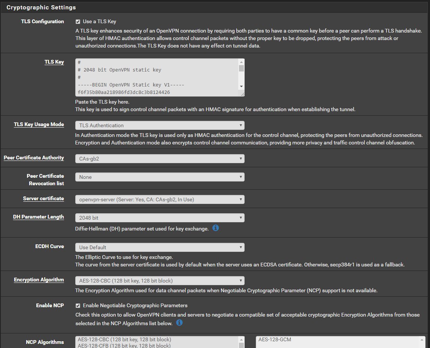The height and width of the screenshot is (348, 430).
Task: Click the Enable NCP label
Action: (x=50, y=305)
